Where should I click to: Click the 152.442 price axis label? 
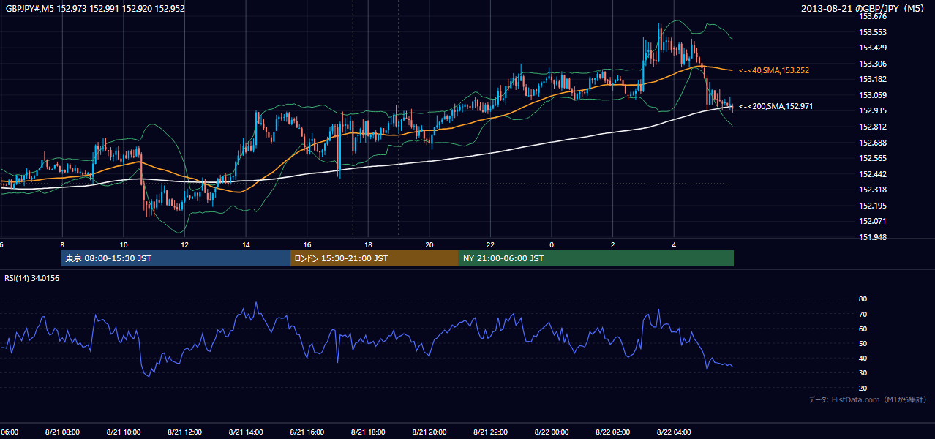pyautogui.click(x=872, y=174)
